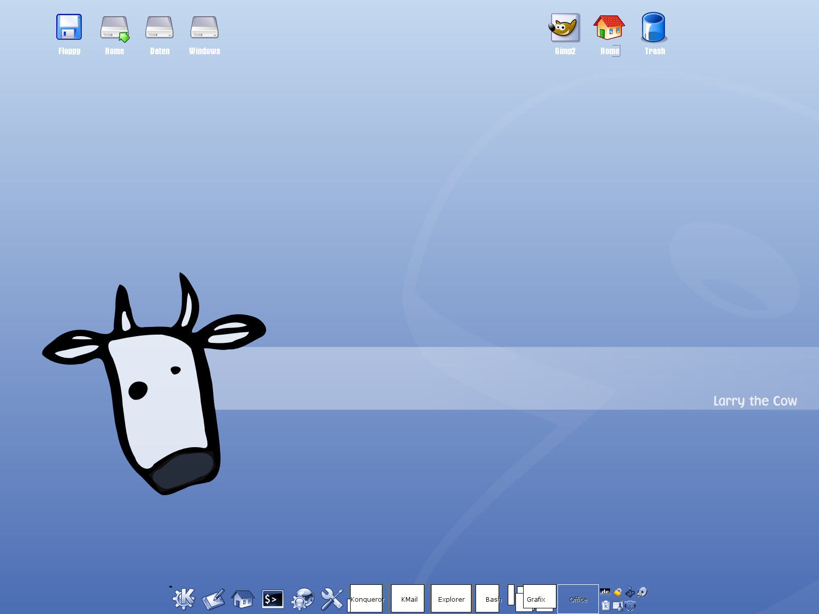Switch to the Bash desktop in pager
The width and height of the screenshot is (819, 614).
coord(493,598)
